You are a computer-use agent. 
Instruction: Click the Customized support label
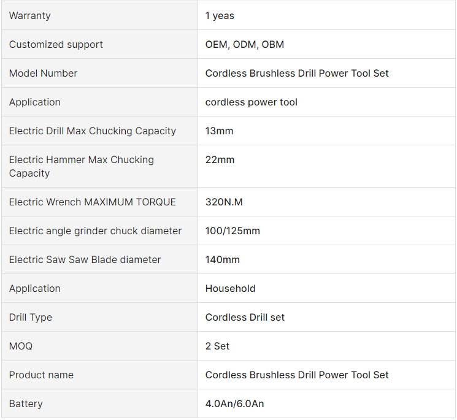pyautogui.click(x=56, y=45)
